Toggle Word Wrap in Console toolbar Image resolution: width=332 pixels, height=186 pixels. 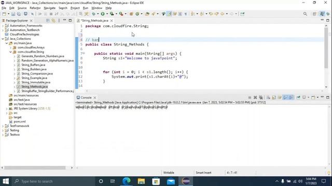[280, 98]
